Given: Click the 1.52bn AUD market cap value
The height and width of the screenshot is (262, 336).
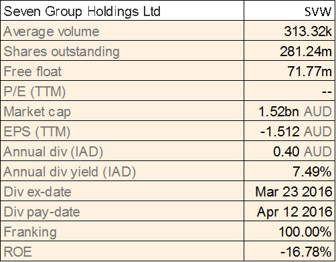Looking at the screenshot, I should tap(295, 112).
